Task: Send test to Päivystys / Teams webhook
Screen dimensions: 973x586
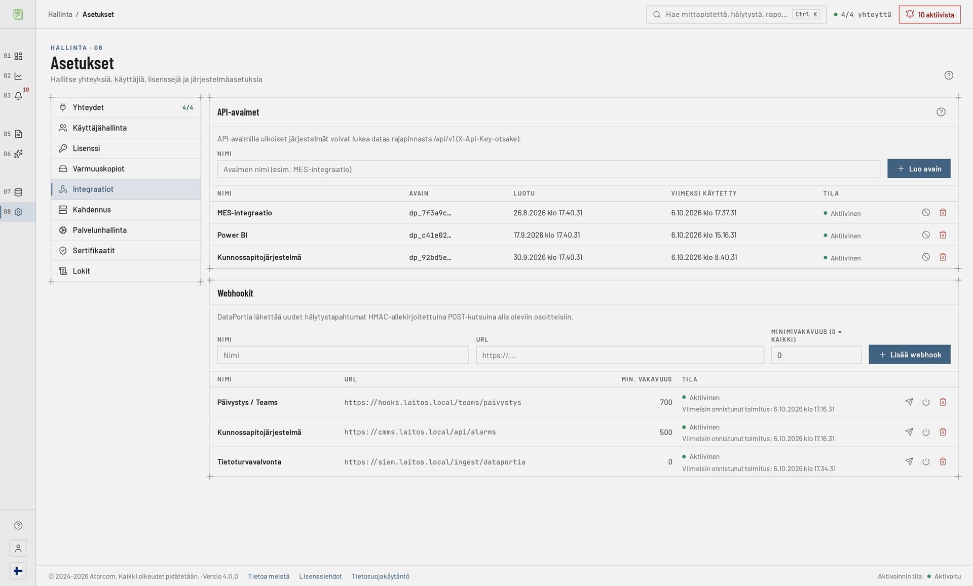Action: (909, 402)
